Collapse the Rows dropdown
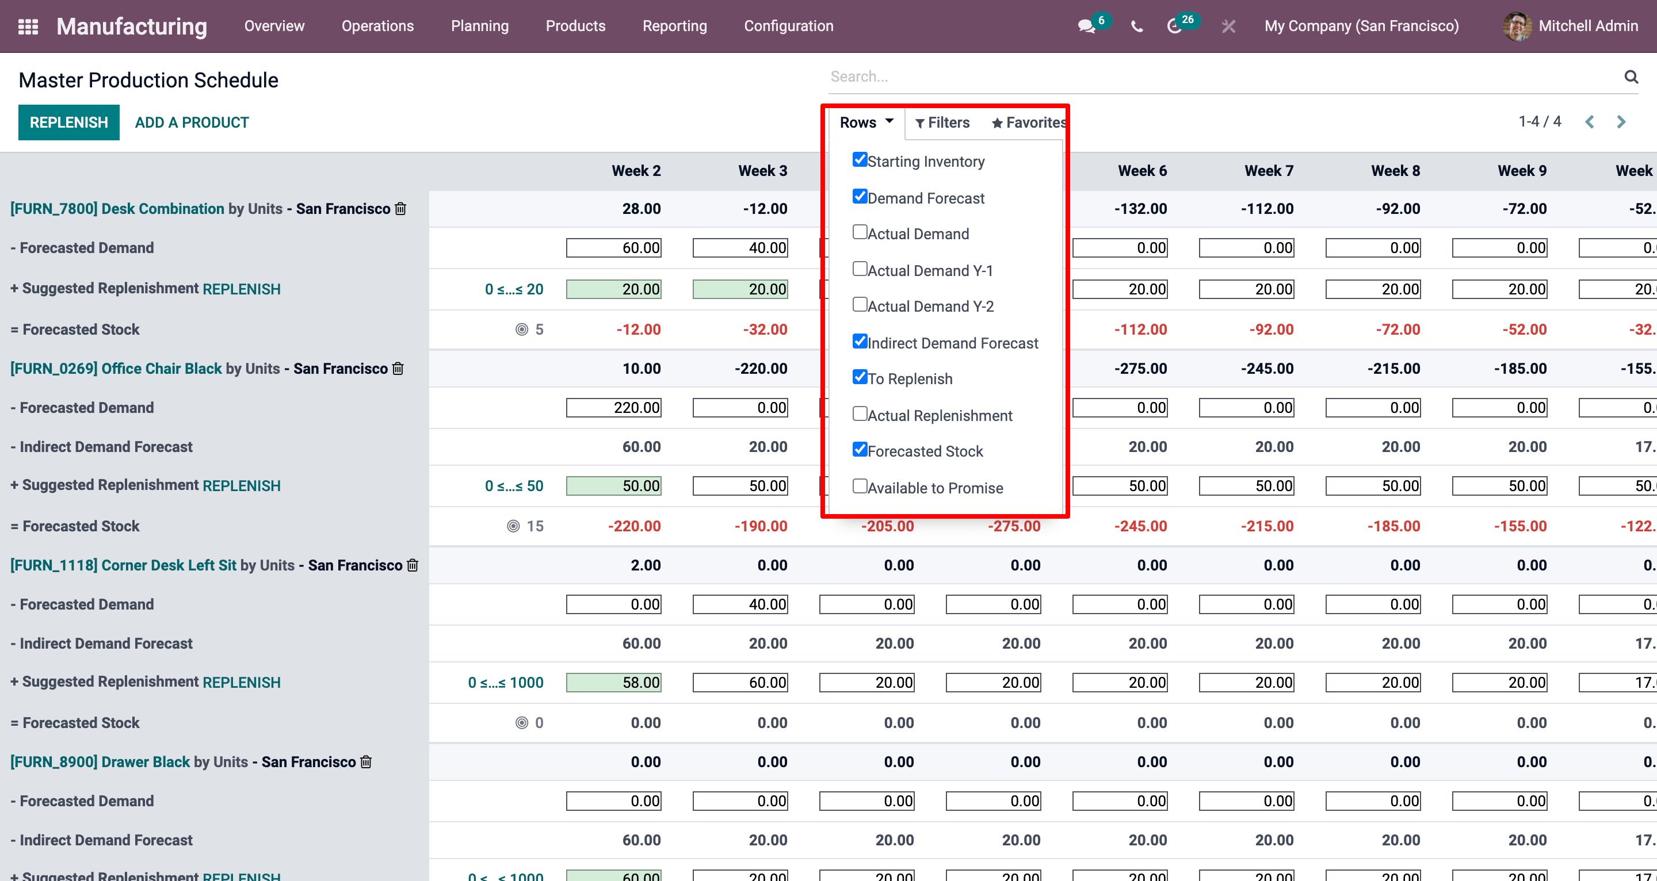Image resolution: width=1657 pixels, height=881 pixels. pos(865,121)
